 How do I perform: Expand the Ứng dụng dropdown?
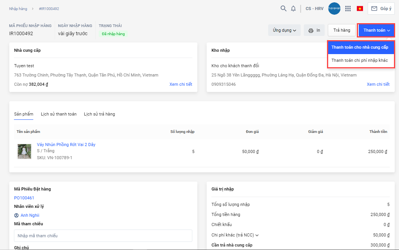(284, 30)
